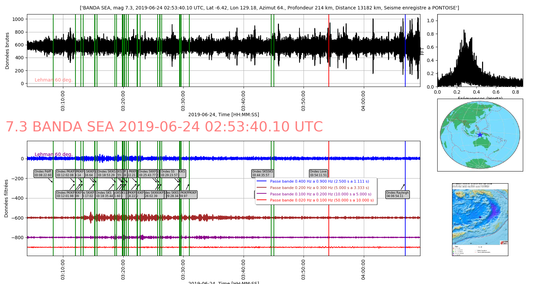
Task: Click the Ondes SKS 03:18:35.44 label
Action: [104, 194]
